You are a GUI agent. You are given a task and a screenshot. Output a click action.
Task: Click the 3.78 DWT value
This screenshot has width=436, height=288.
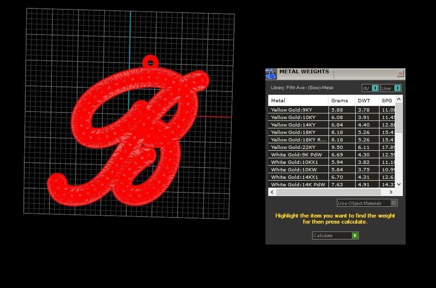click(364, 110)
